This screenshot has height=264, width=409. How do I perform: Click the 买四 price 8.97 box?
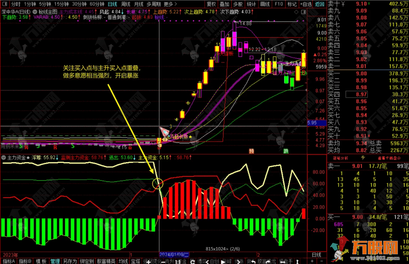pyautogui.click(x=357, y=94)
